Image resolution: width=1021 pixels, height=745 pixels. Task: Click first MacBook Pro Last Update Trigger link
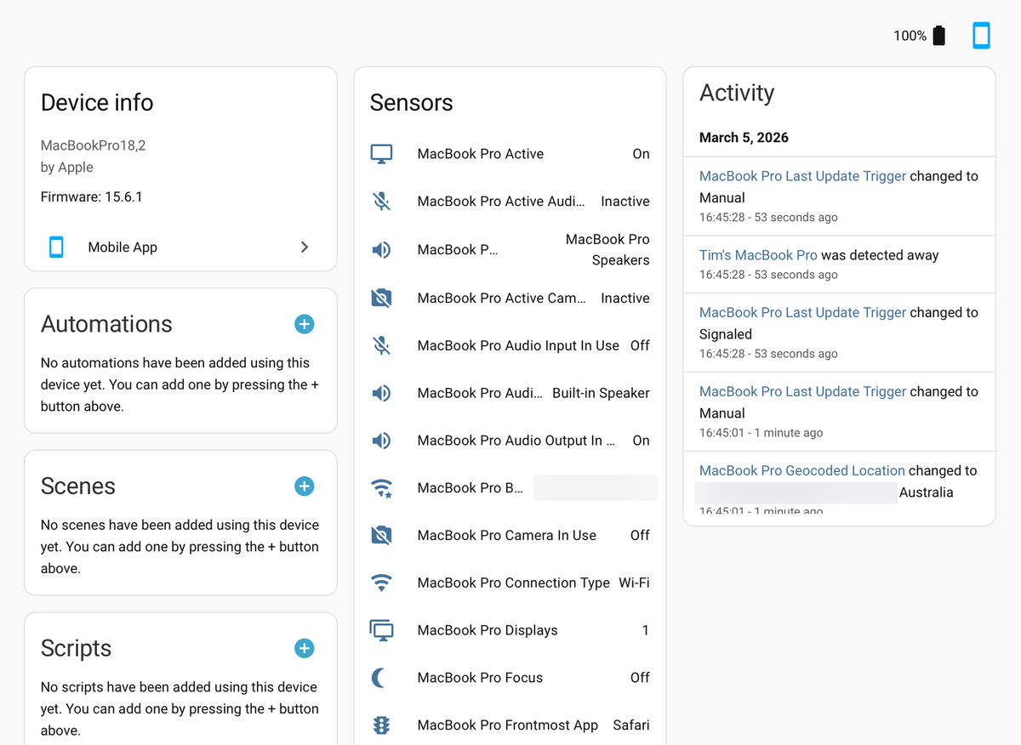[801, 176]
